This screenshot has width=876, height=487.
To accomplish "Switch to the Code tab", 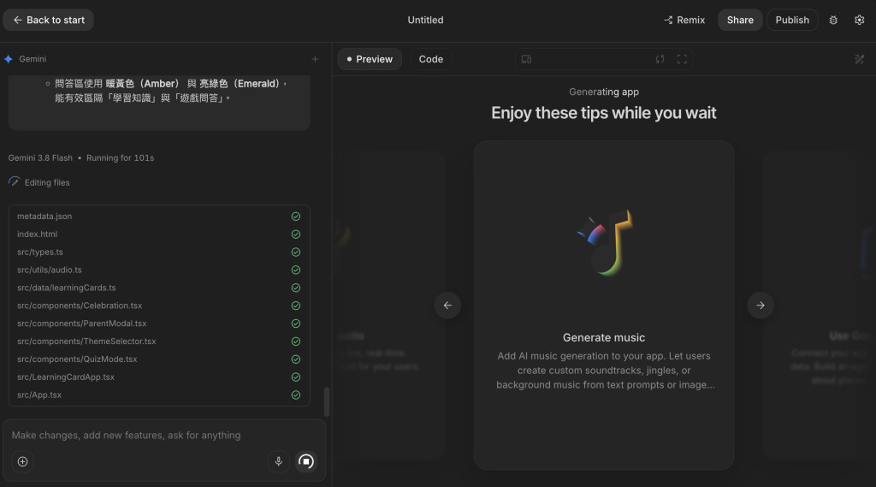I will pos(431,59).
